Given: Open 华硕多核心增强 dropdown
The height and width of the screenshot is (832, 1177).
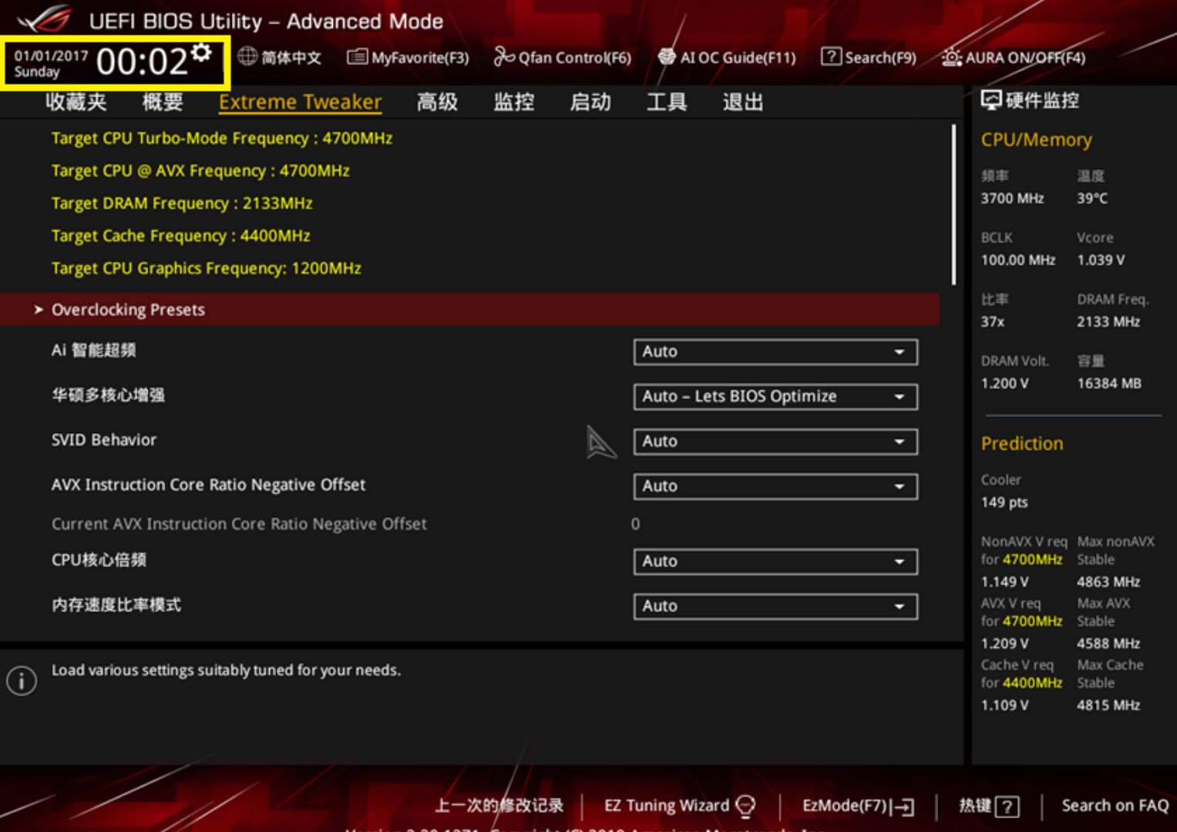Looking at the screenshot, I should point(775,397).
